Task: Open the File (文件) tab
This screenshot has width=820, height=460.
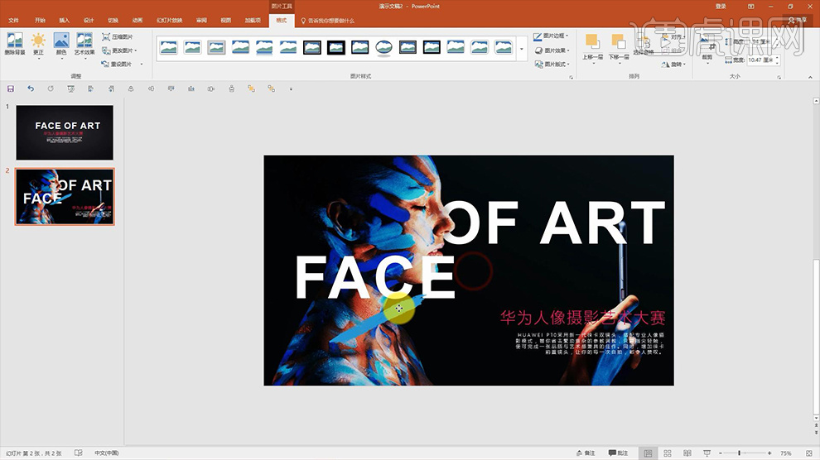Action: [x=13, y=21]
